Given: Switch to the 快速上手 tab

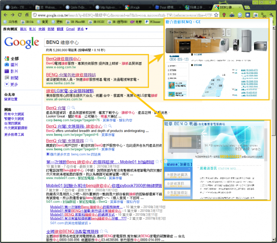Looking at the screenshot, I should coord(197,7).
